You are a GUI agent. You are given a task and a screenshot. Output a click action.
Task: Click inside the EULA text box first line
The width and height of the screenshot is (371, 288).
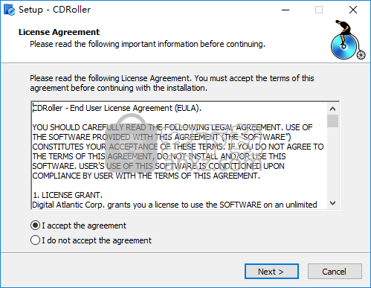click(117, 108)
